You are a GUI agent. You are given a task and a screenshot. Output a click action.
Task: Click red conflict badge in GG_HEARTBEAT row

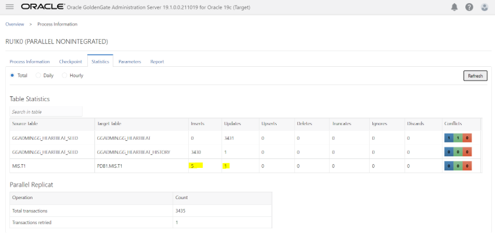(467, 138)
